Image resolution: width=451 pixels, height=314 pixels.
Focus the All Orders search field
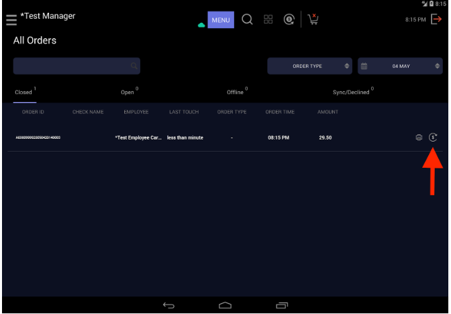tap(77, 66)
